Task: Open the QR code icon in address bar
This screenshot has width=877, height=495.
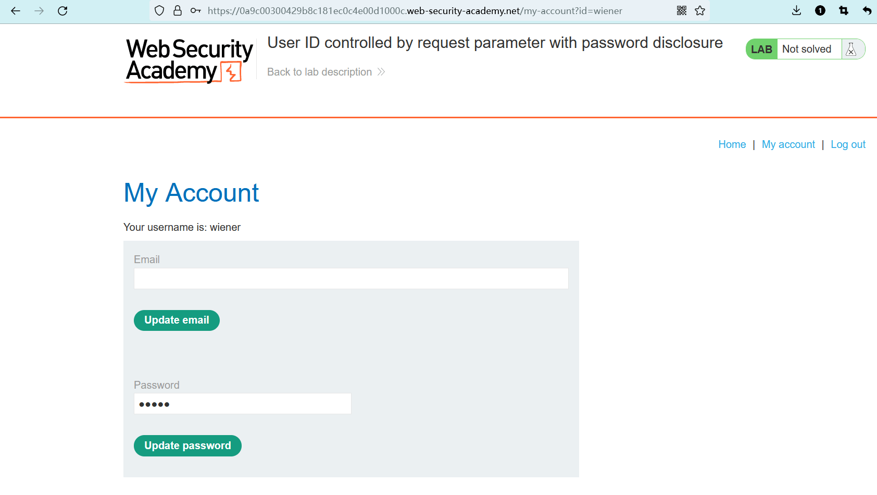Action: 682,11
